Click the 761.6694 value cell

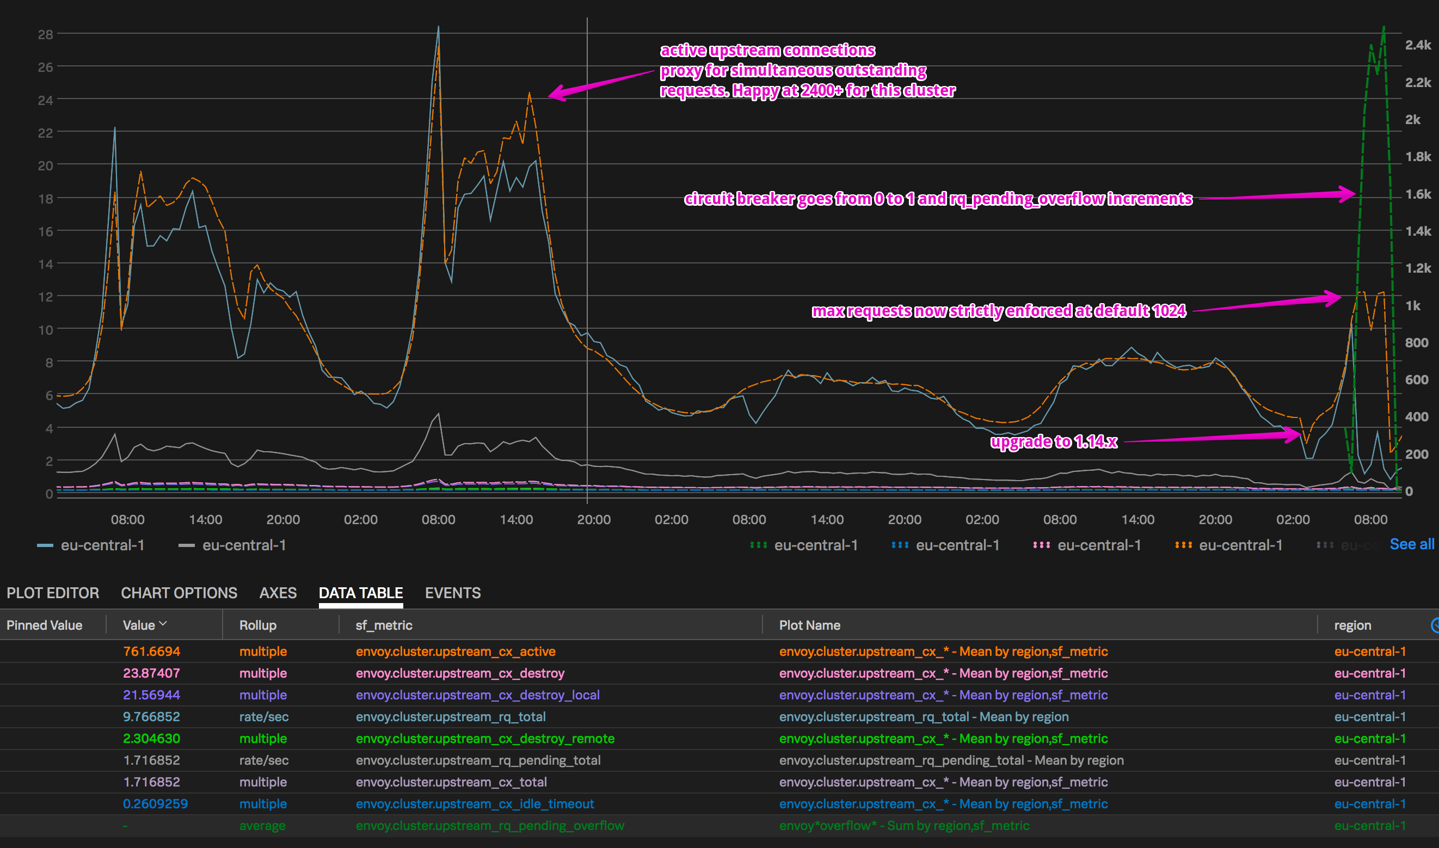(152, 651)
